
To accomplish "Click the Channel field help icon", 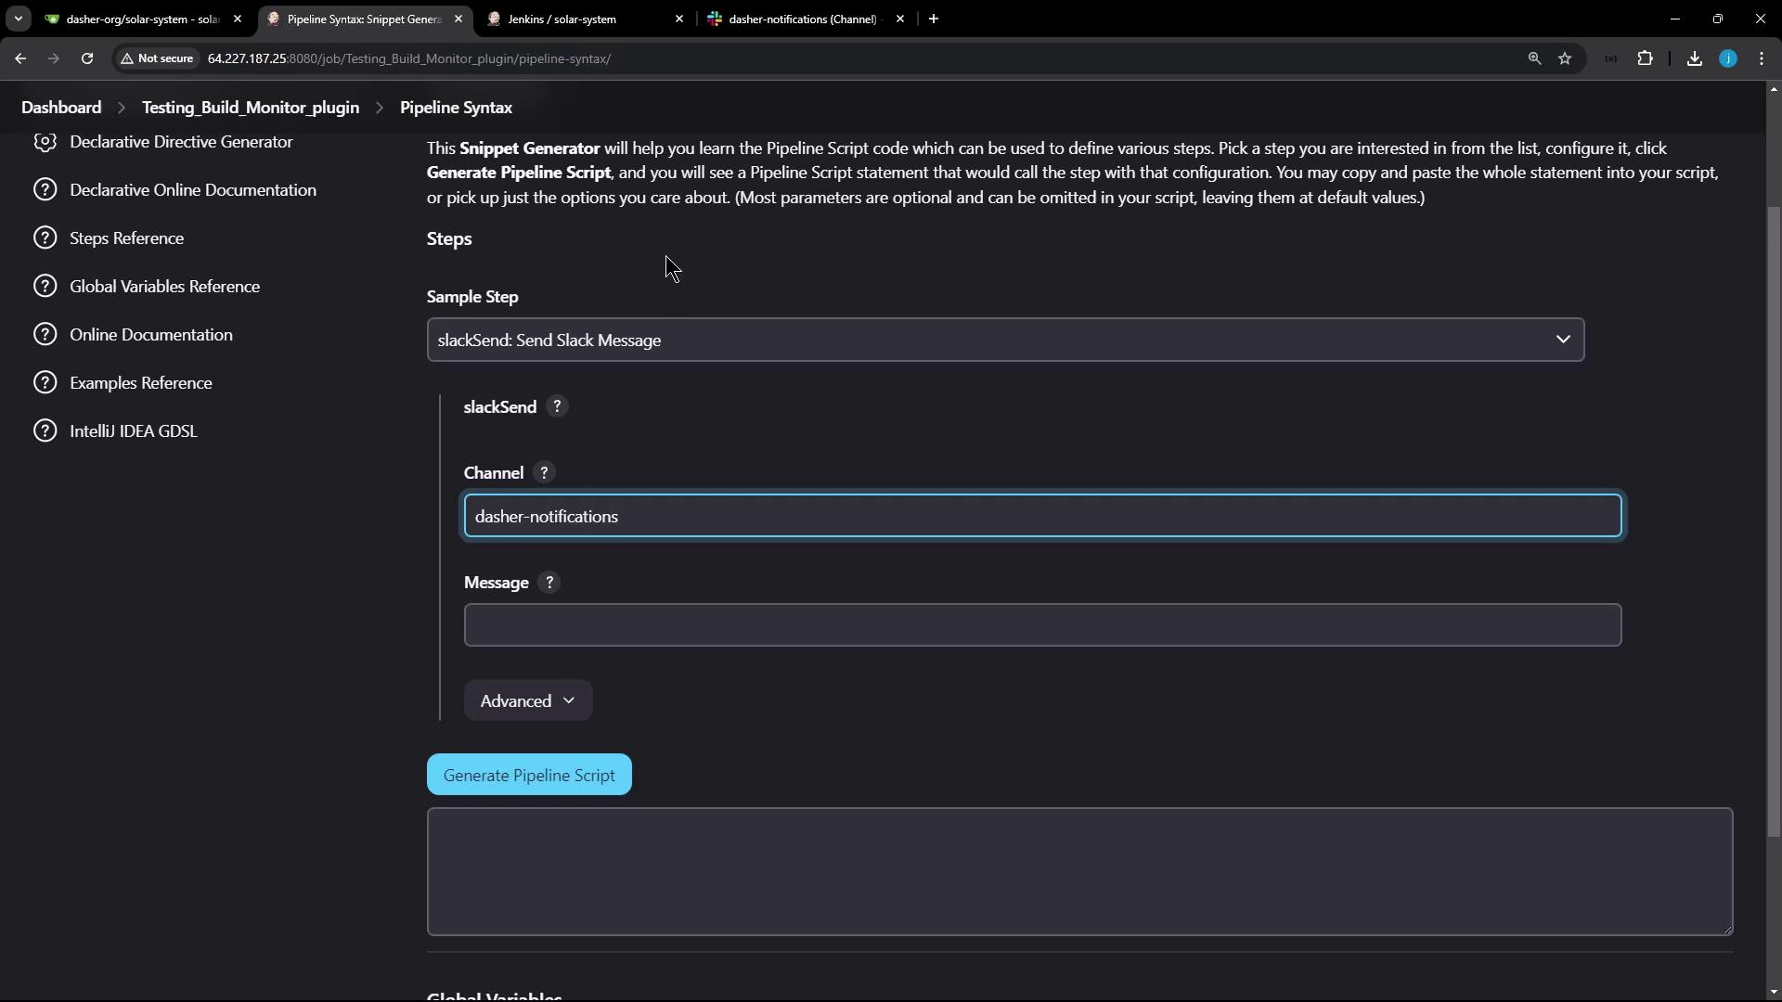I will tap(544, 472).
